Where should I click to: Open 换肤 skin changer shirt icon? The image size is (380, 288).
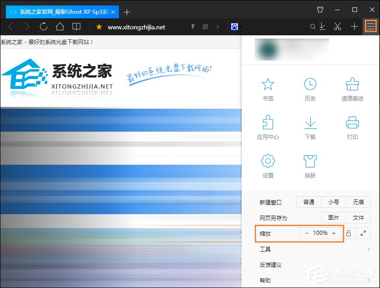click(310, 166)
